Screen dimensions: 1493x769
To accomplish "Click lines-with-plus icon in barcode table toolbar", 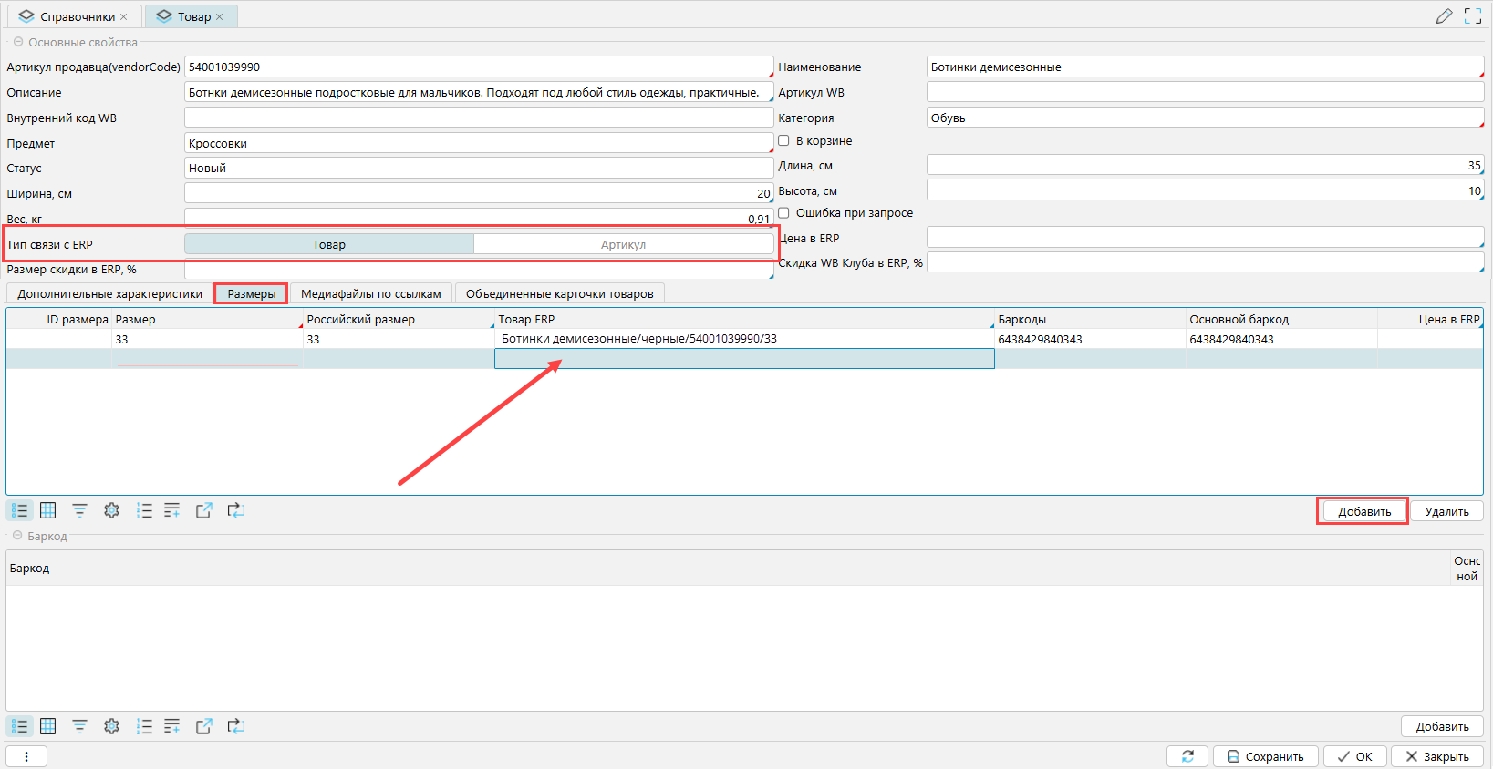I will pos(172,726).
